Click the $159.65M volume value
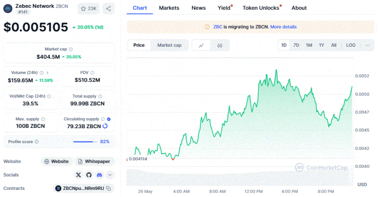The image size is (379, 197). coord(20,81)
